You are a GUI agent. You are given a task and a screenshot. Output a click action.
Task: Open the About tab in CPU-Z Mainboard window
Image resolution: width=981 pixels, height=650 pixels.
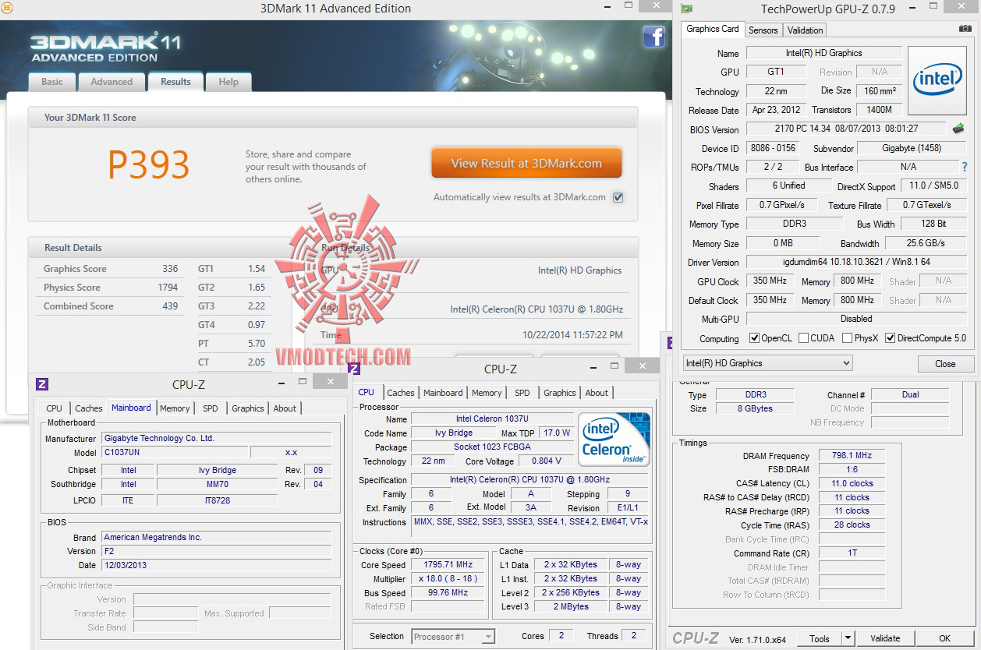coord(285,408)
